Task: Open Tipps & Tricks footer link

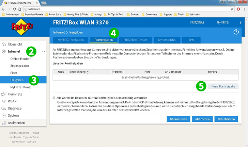Action: point(31,137)
